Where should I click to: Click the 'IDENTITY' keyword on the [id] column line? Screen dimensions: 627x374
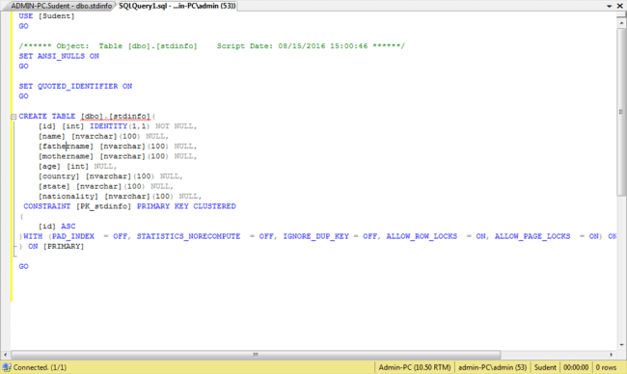[x=108, y=126]
